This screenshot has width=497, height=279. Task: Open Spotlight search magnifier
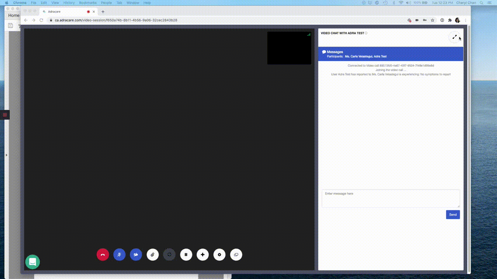[481, 2]
